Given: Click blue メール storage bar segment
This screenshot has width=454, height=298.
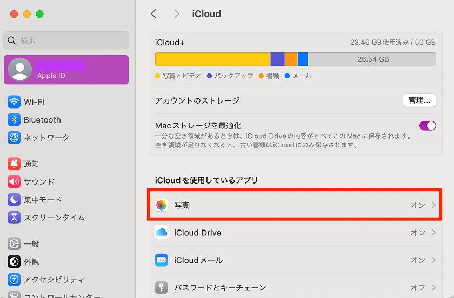Looking at the screenshot, I should tap(303, 59).
